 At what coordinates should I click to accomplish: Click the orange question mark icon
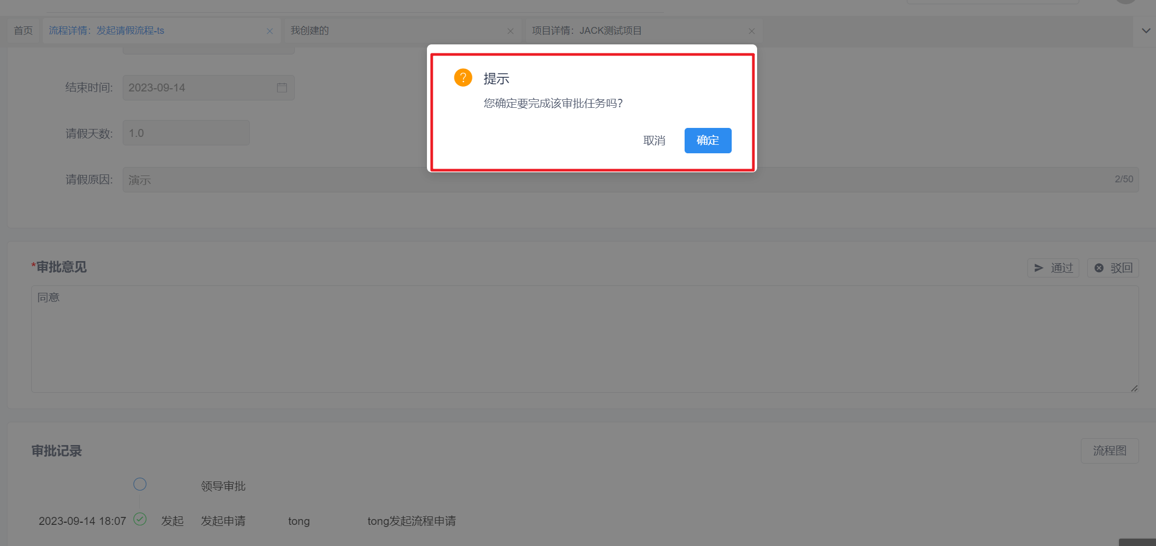tap(463, 78)
